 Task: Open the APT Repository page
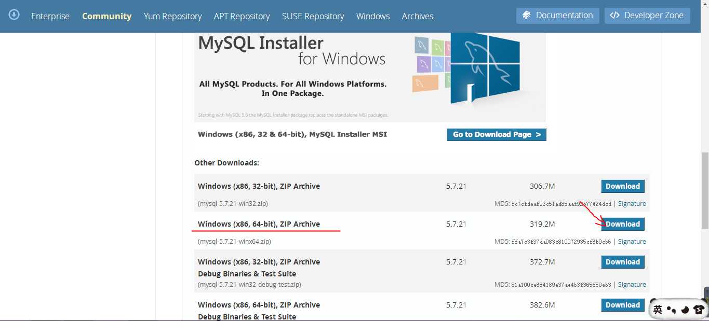click(x=242, y=16)
